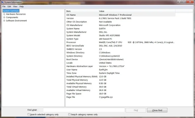Image resolution: width=195 pixels, height=118 pixels.
Task: Click the value C:\pagefile.sys
Action: click(106, 97)
